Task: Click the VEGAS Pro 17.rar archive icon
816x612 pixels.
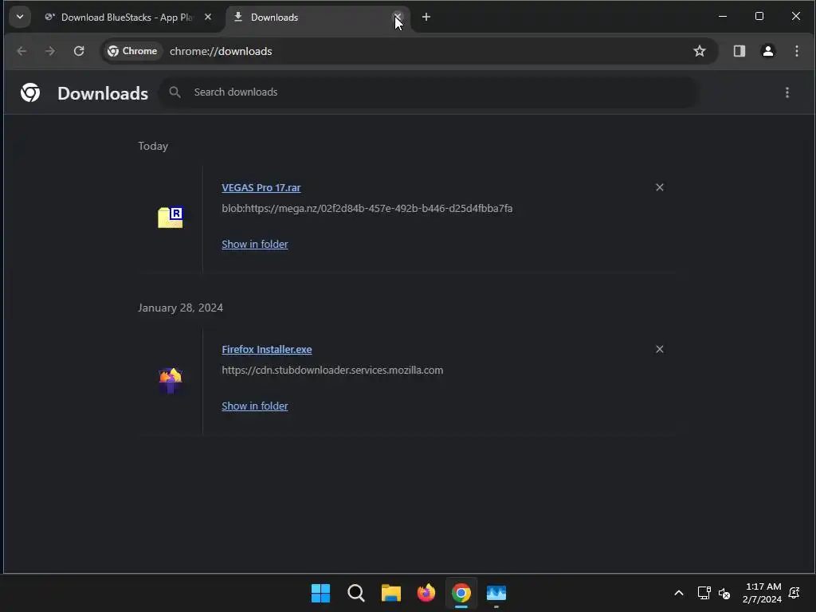Action: click(171, 217)
